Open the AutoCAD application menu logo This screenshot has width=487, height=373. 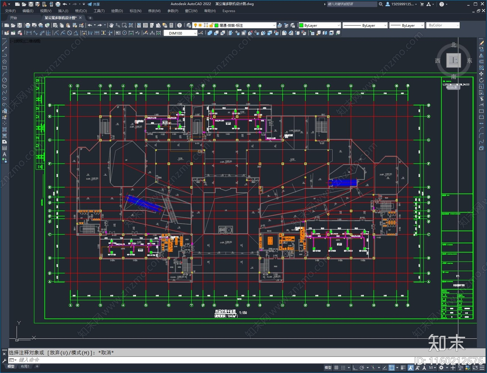[x=5, y=4]
